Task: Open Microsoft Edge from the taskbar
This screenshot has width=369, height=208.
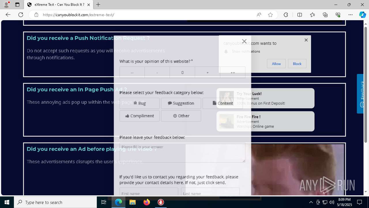Action: 118,202
